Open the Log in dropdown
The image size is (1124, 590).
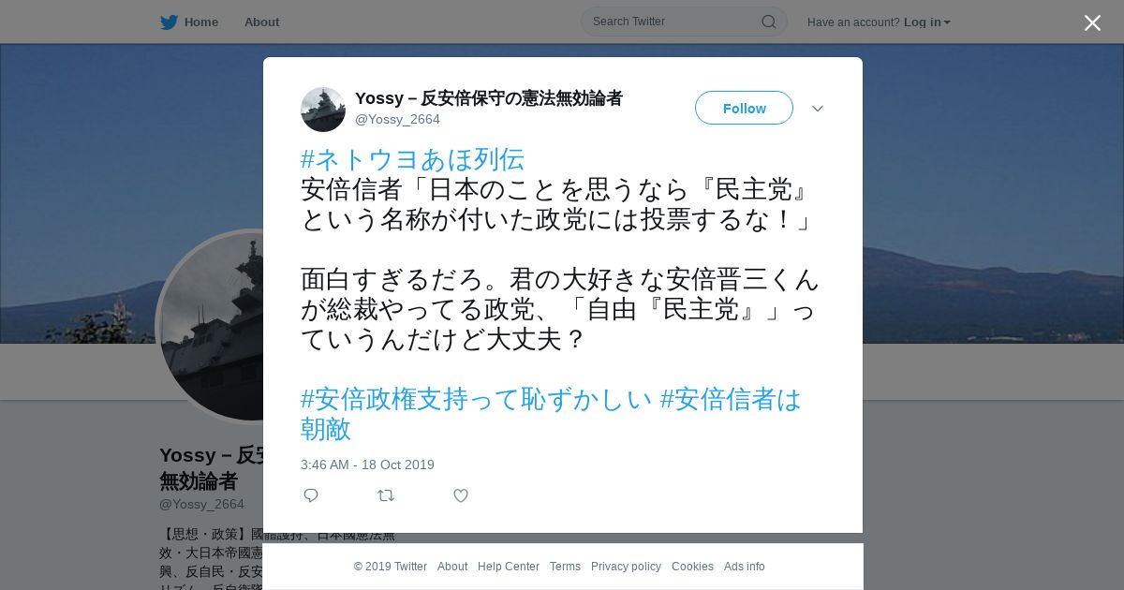(926, 22)
